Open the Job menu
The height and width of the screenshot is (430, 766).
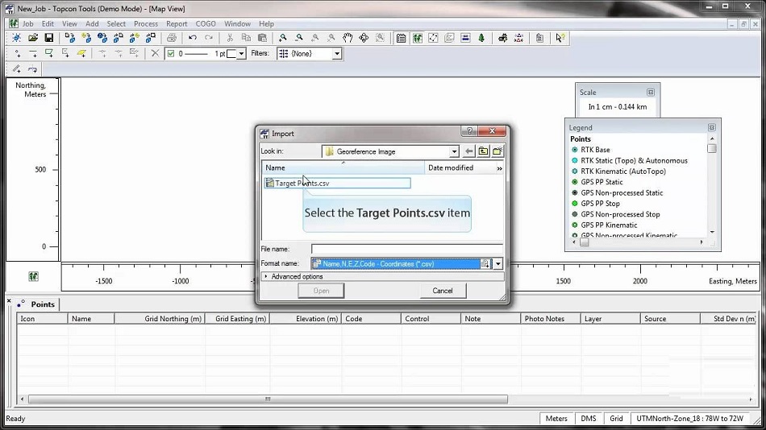tap(28, 23)
